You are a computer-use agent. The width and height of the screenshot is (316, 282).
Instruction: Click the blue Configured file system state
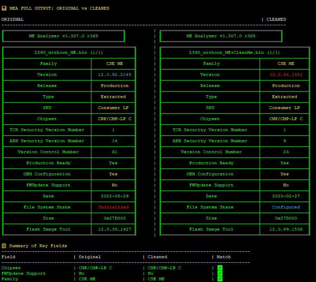(286, 207)
